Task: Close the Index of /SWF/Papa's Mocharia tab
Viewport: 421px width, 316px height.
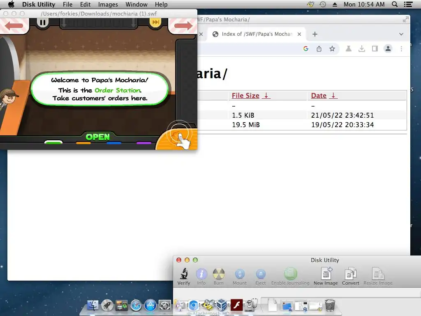Action: (299, 34)
